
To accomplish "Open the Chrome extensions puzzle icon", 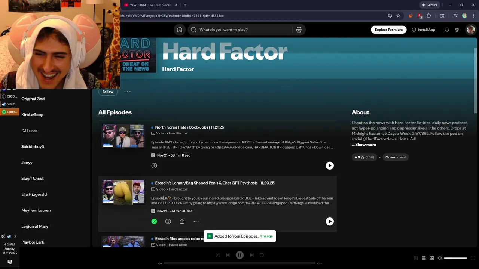I will [429, 16].
